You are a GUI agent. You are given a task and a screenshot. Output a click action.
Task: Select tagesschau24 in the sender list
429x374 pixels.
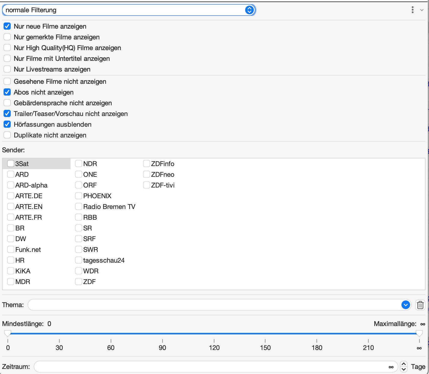(79, 260)
